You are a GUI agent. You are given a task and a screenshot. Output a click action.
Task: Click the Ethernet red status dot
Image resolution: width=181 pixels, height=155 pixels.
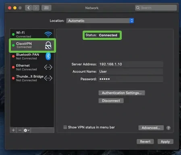[13, 67]
